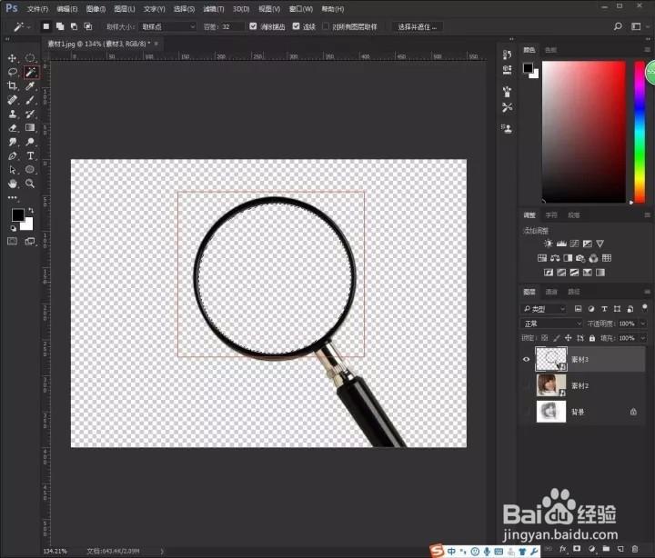Select the History Brush tool

pyautogui.click(x=30, y=114)
